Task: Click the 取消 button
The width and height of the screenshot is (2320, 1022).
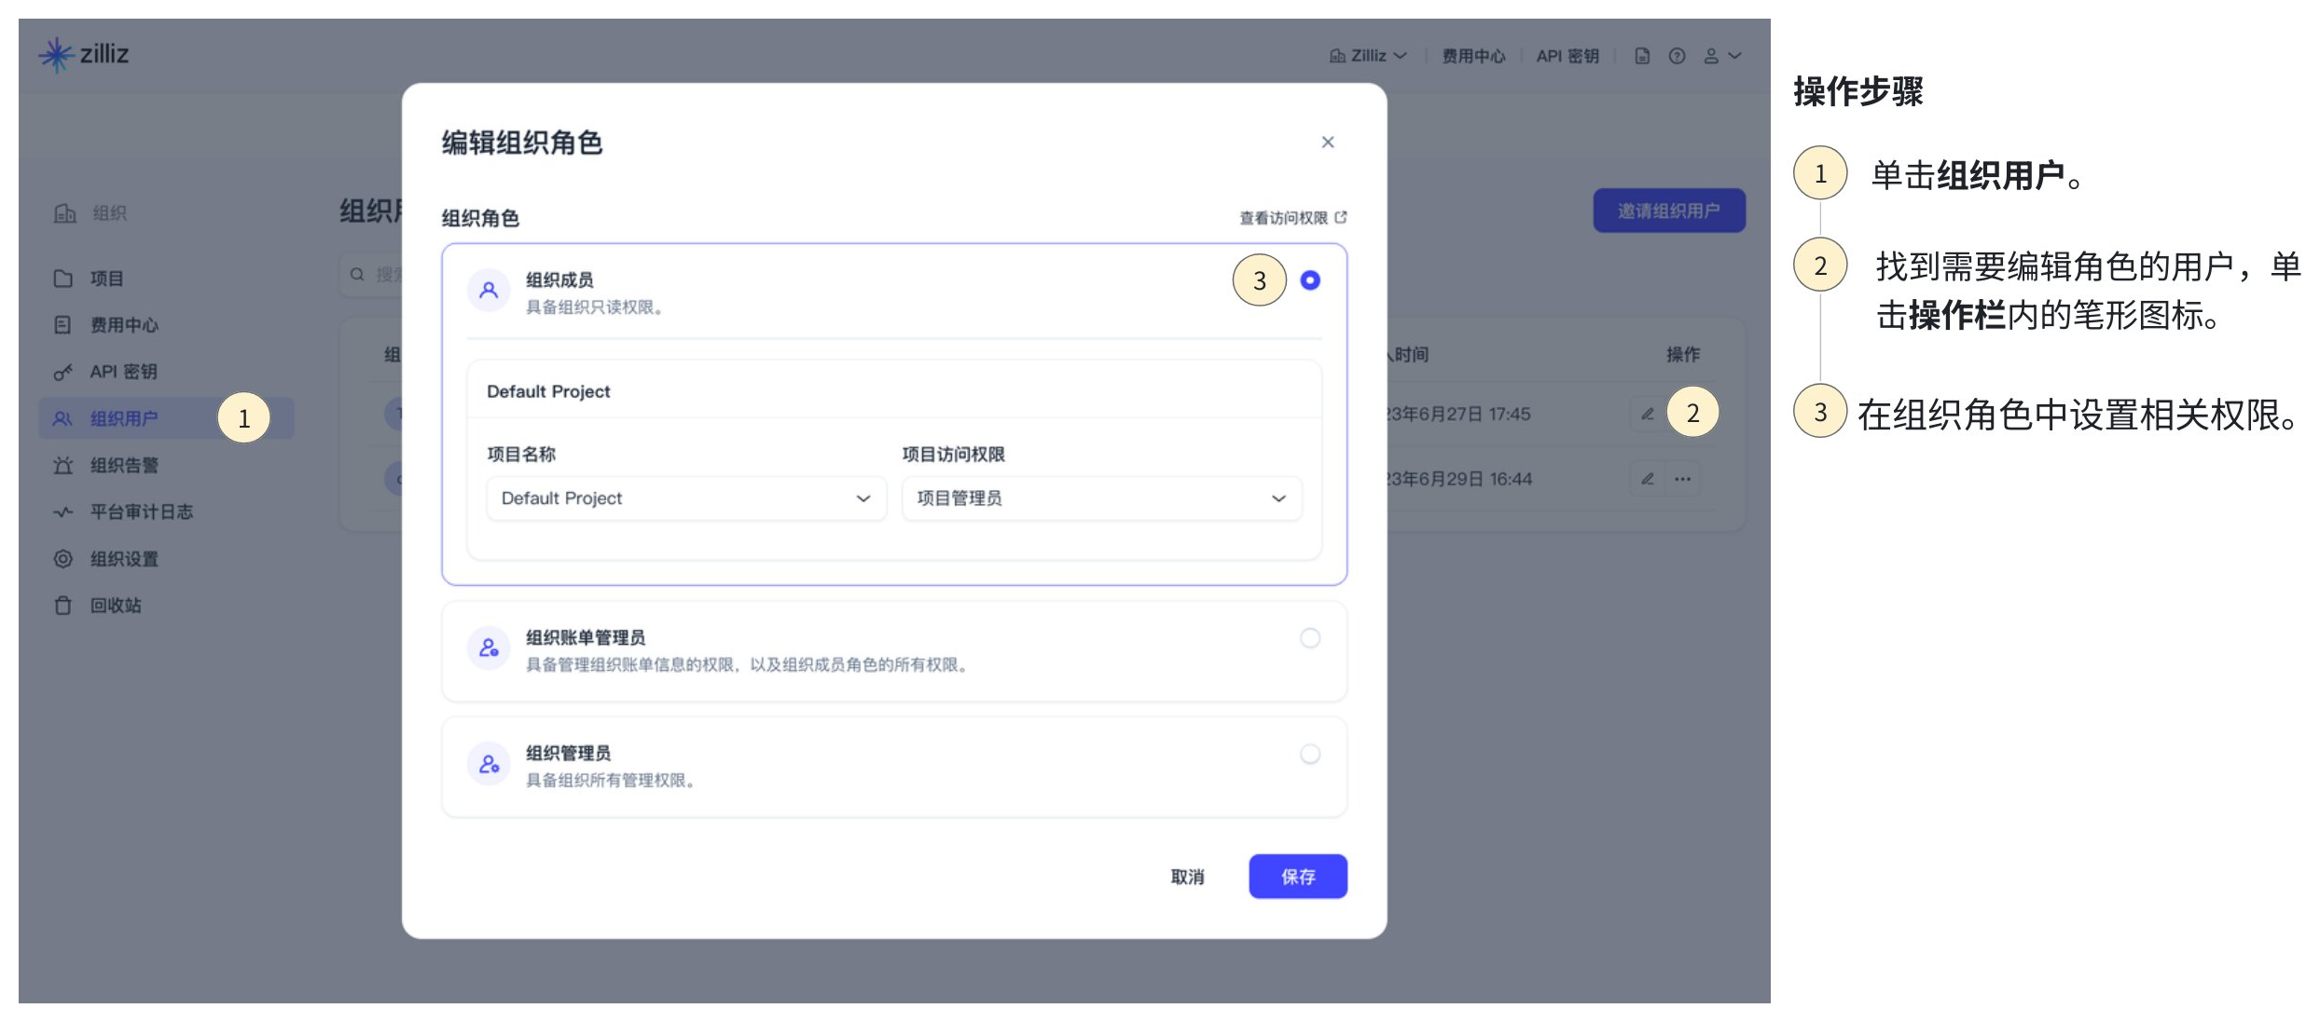Action: pos(1187,876)
